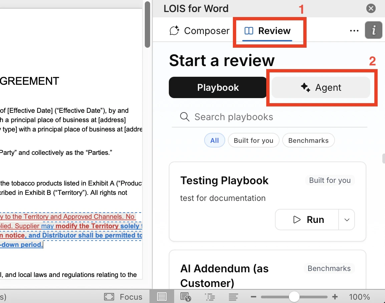
Task: Open the Review tab
Action: (267, 31)
